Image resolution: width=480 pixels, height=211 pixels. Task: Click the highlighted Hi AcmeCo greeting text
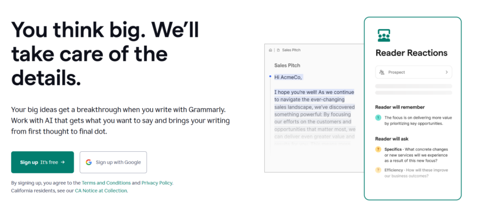(x=288, y=77)
